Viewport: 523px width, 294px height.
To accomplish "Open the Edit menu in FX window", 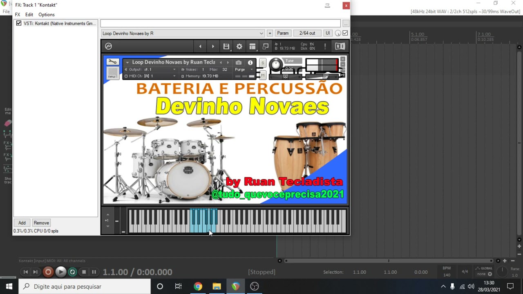I will (29, 15).
